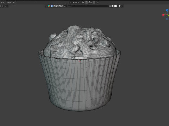169x126 pixels.
Task: Expand the chevron left of the colorful sphere icon
Action: tap(46, 6)
